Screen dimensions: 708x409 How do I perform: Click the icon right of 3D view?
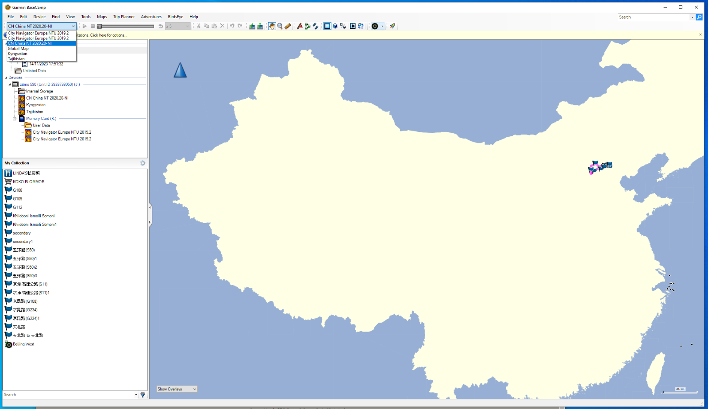[343, 26]
